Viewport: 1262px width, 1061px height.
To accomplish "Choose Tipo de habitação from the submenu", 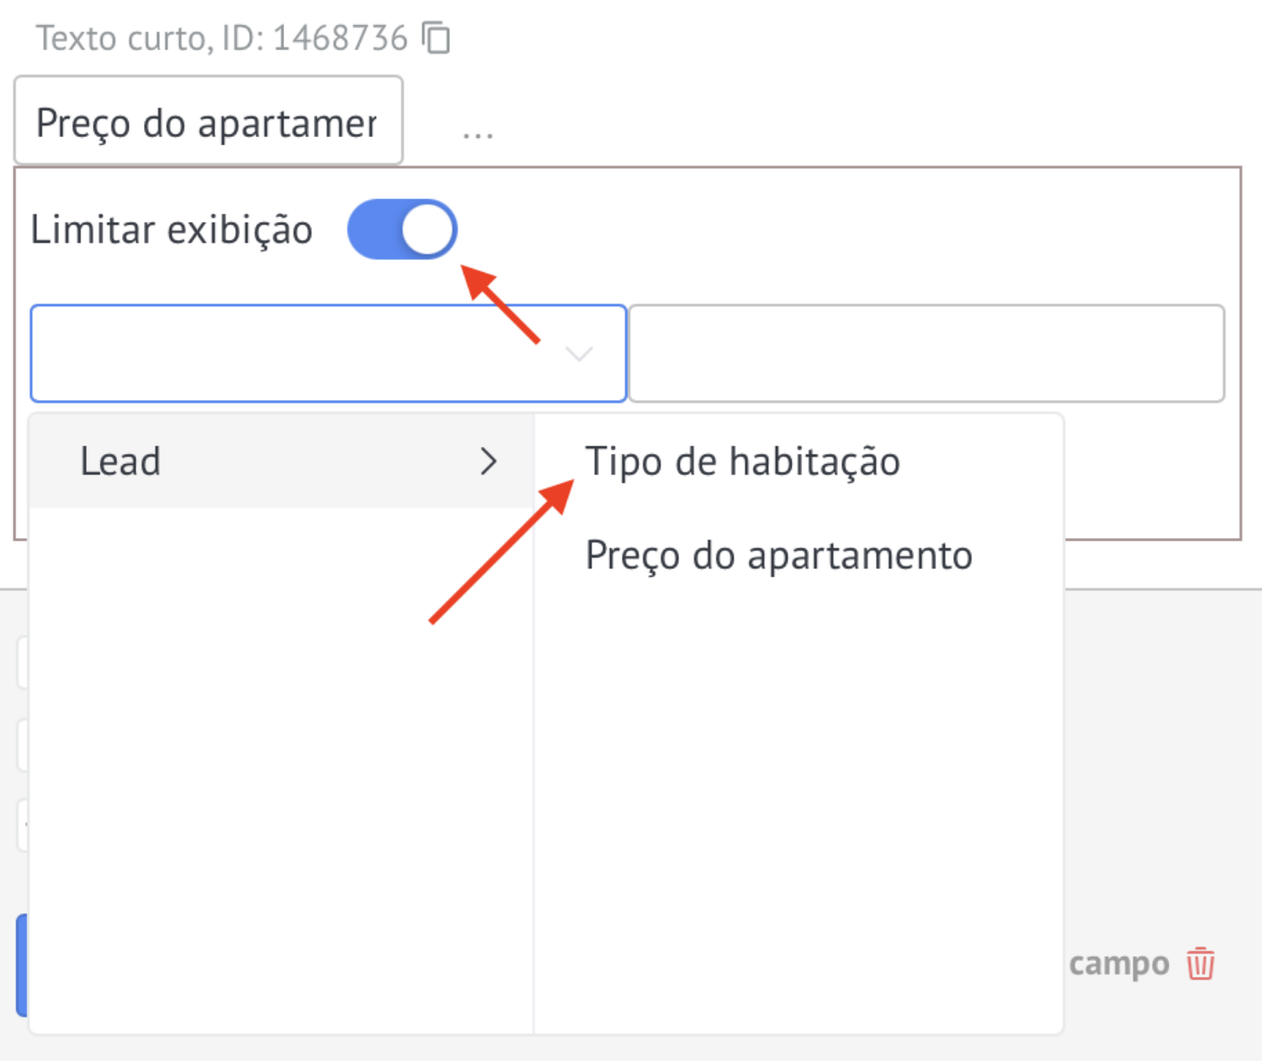I will pyautogui.click(x=743, y=462).
